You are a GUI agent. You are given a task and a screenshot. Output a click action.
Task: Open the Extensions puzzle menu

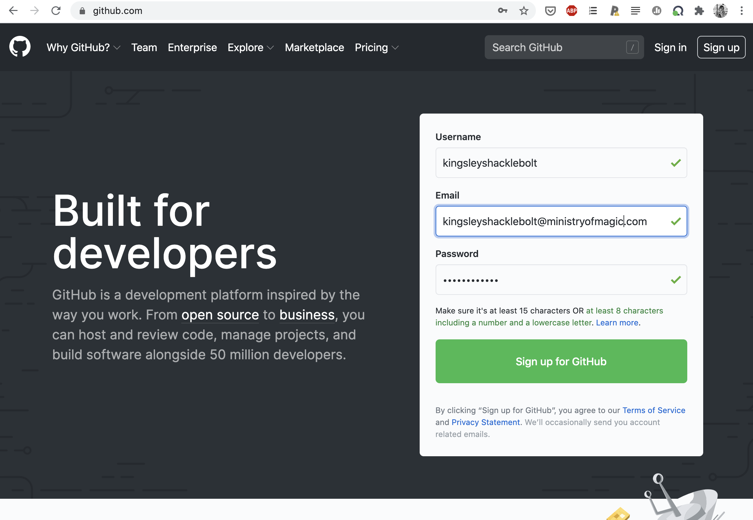699,11
